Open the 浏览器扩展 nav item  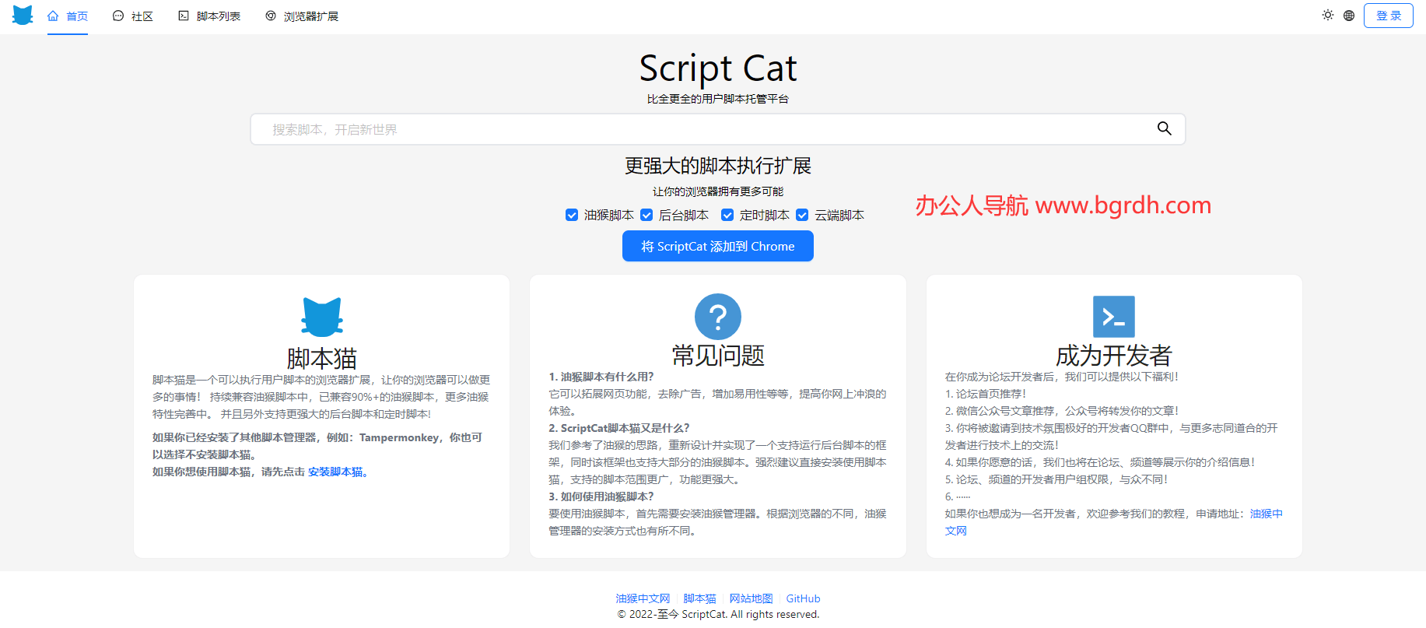click(x=302, y=16)
